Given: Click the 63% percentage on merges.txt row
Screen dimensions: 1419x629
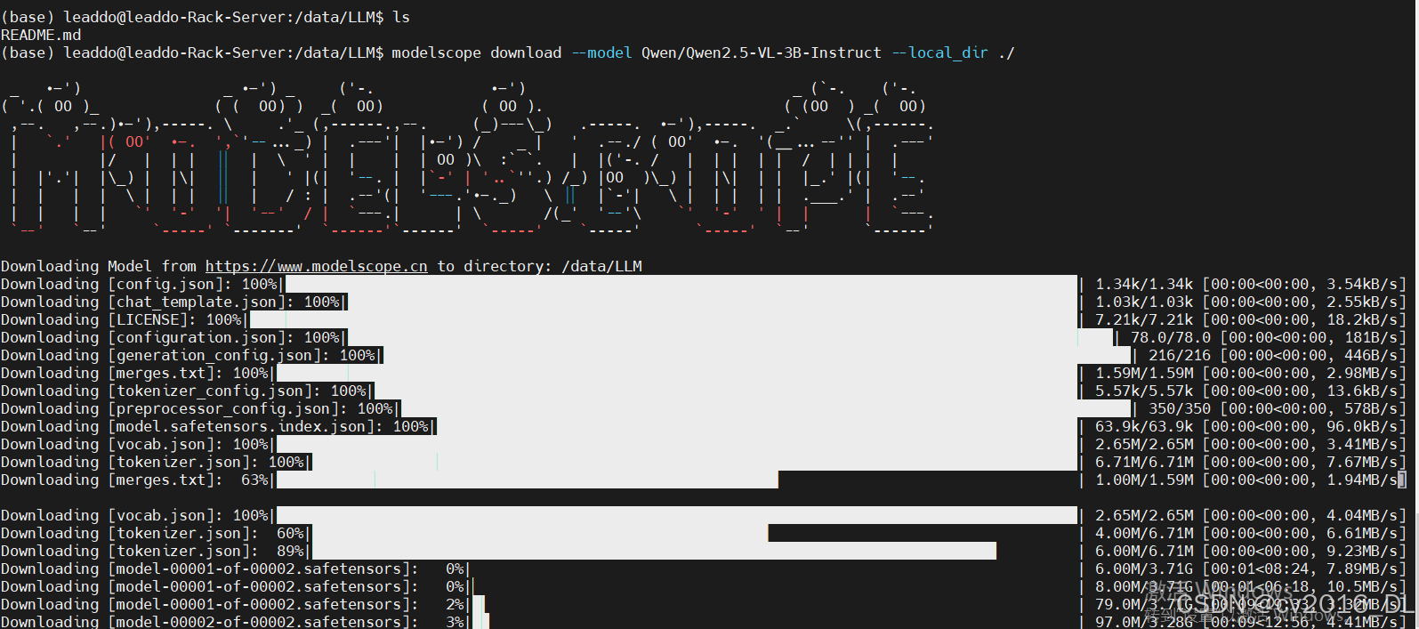Looking at the screenshot, I should (254, 480).
